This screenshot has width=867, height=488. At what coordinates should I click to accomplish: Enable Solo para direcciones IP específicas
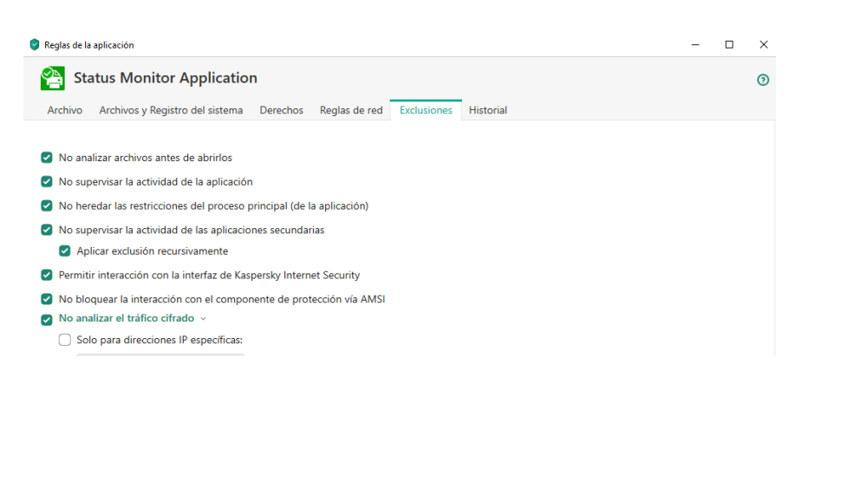(65, 340)
